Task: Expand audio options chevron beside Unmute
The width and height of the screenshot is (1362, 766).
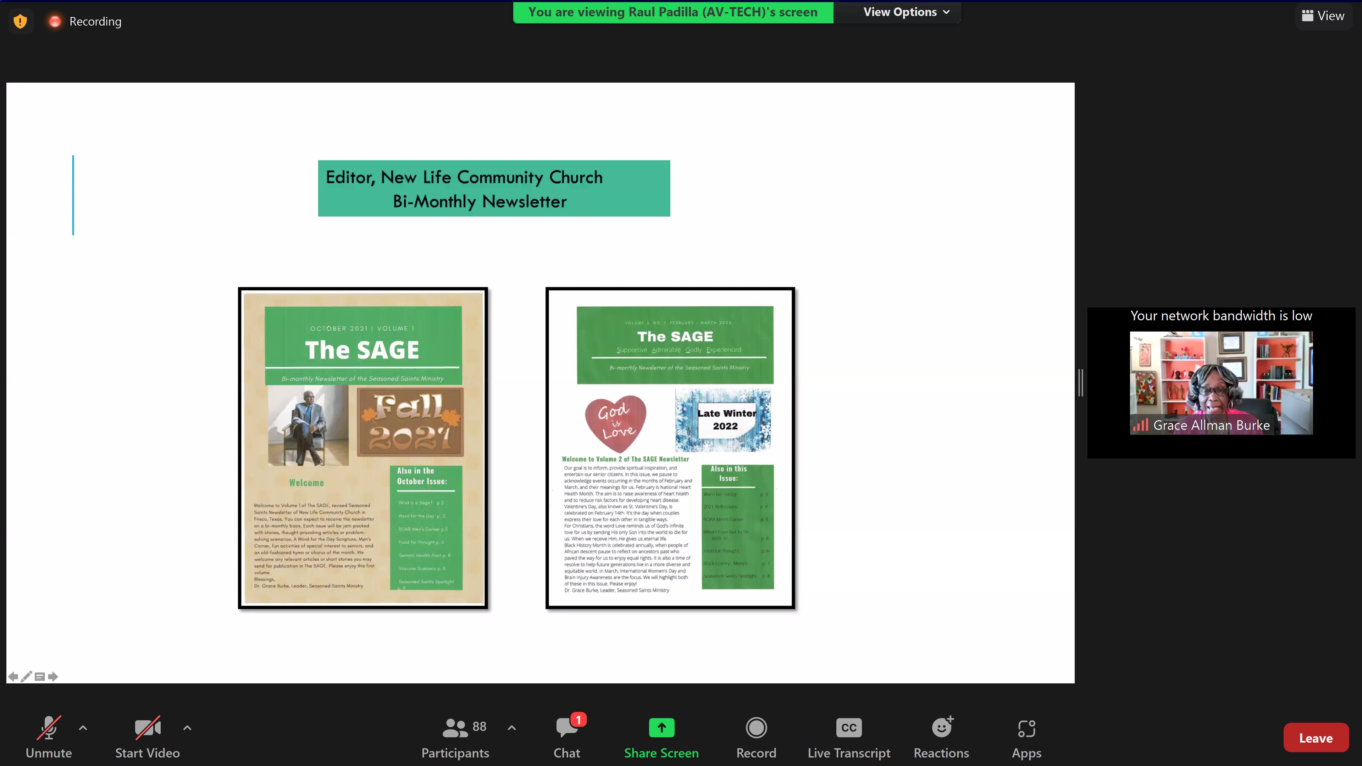Action: [x=83, y=727]
